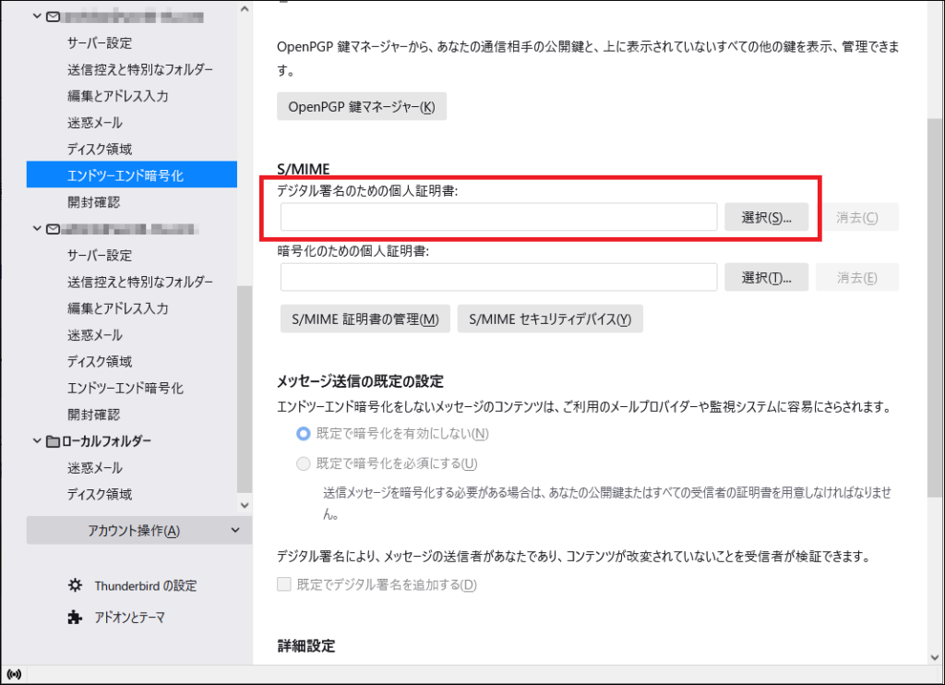This screenshot has width=945, height=685.
Task: Open the OpenPGP 鍵マネージャー
Action: click(x=361, y=105)
